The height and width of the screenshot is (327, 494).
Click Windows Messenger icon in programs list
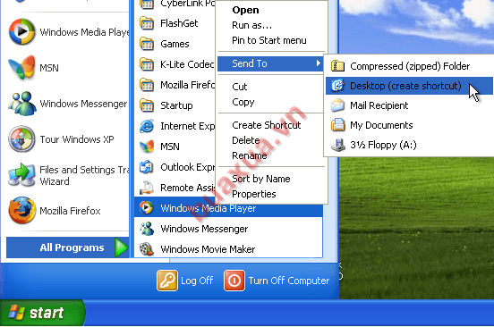(x=147, y=229)
